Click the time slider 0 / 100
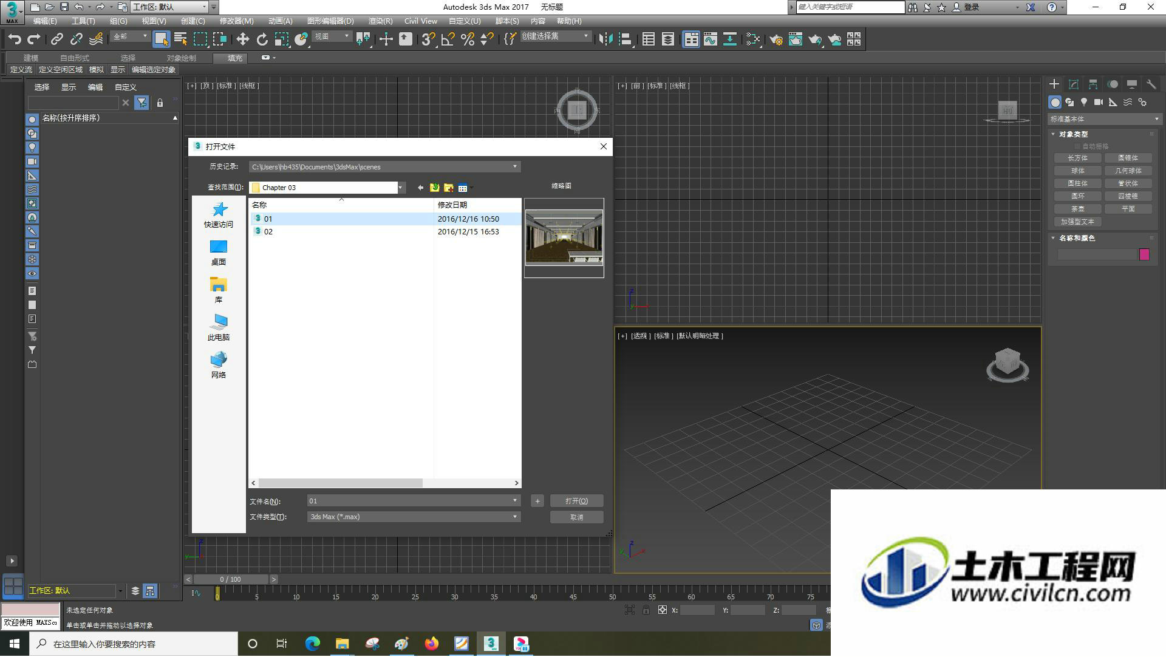This screenshot has height=657, width=1166. point(231,580)
